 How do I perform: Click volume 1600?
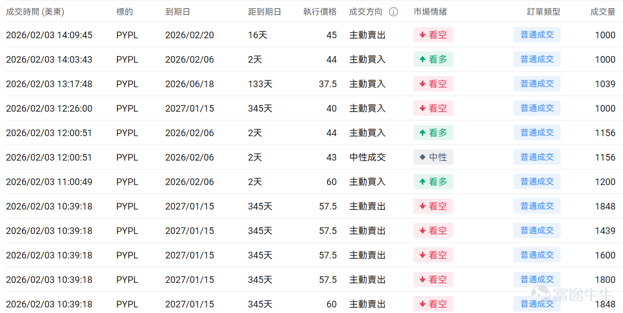click(605, 255)
